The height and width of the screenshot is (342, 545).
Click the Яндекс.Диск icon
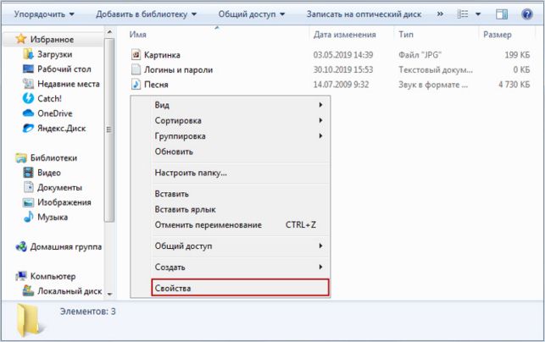28,128
